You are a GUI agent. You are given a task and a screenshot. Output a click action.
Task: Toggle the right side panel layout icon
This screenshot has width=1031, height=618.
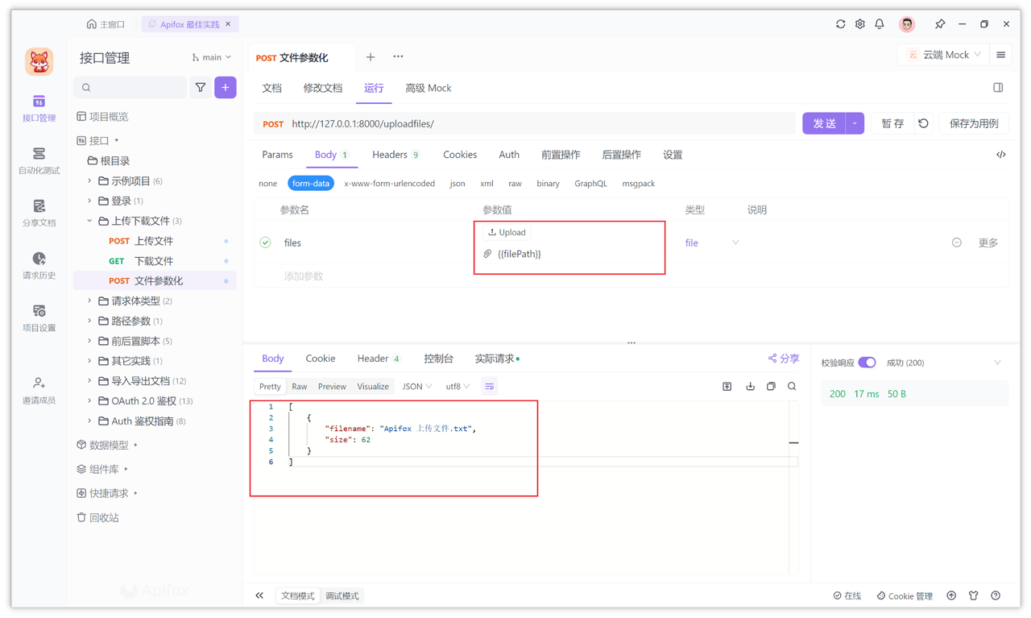coord(998,88)
